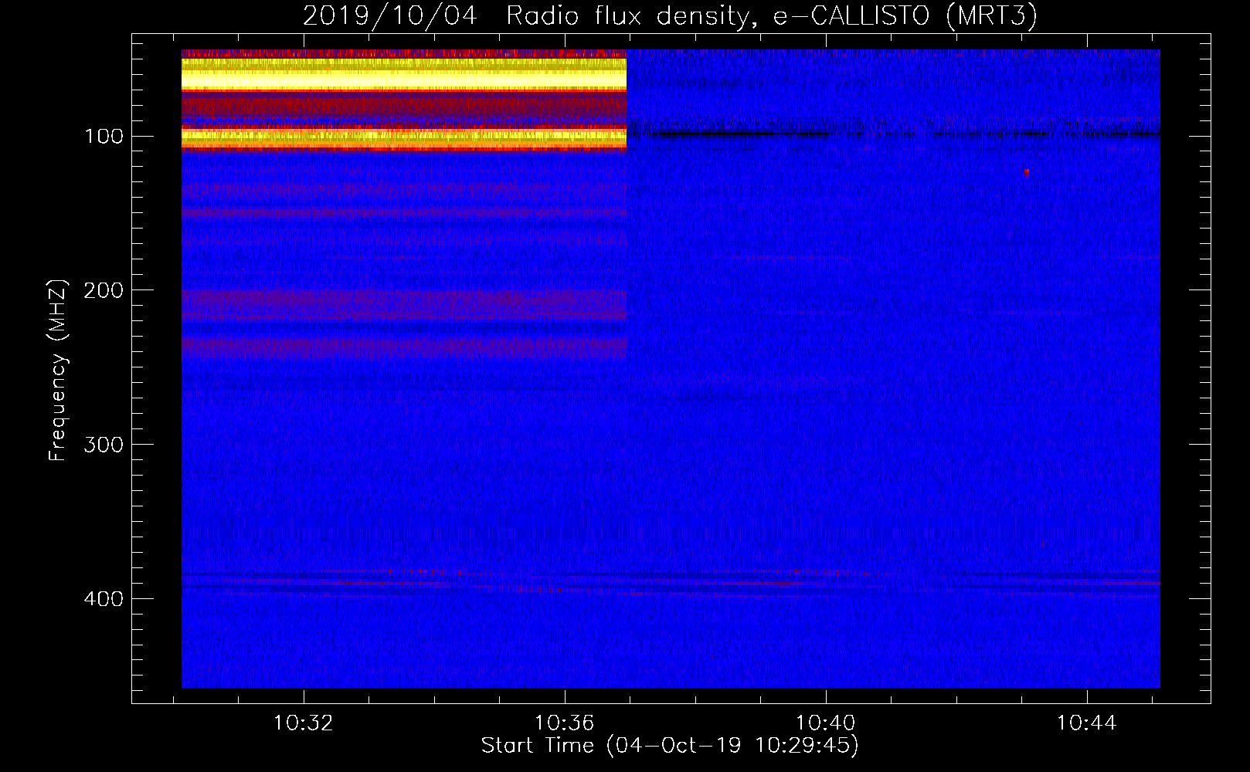Click the bright yellow band at the spectrogram top

[x=404, y=75]
